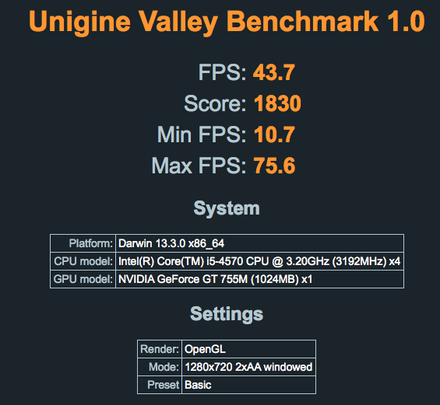Select the 1280x720 2xAA windowed cell
Image resolution: width=440 pixels, height=405 pixels.
[x=249, y=367]
